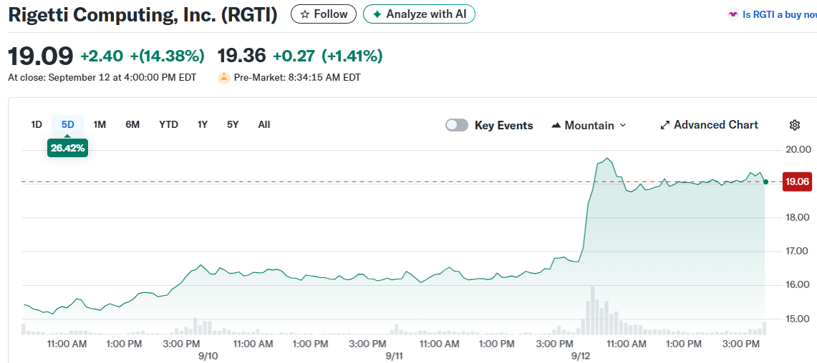Click the 17.00 y-axis label
Viewport: 817px width, 363px height.
(798, 252)
